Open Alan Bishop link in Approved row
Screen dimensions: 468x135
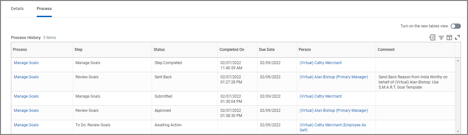click(x=333, y=111)
